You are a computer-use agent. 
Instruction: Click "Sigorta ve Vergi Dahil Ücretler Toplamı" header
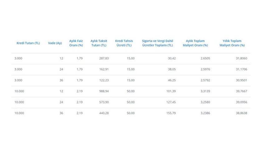click(x=157, y=43)
